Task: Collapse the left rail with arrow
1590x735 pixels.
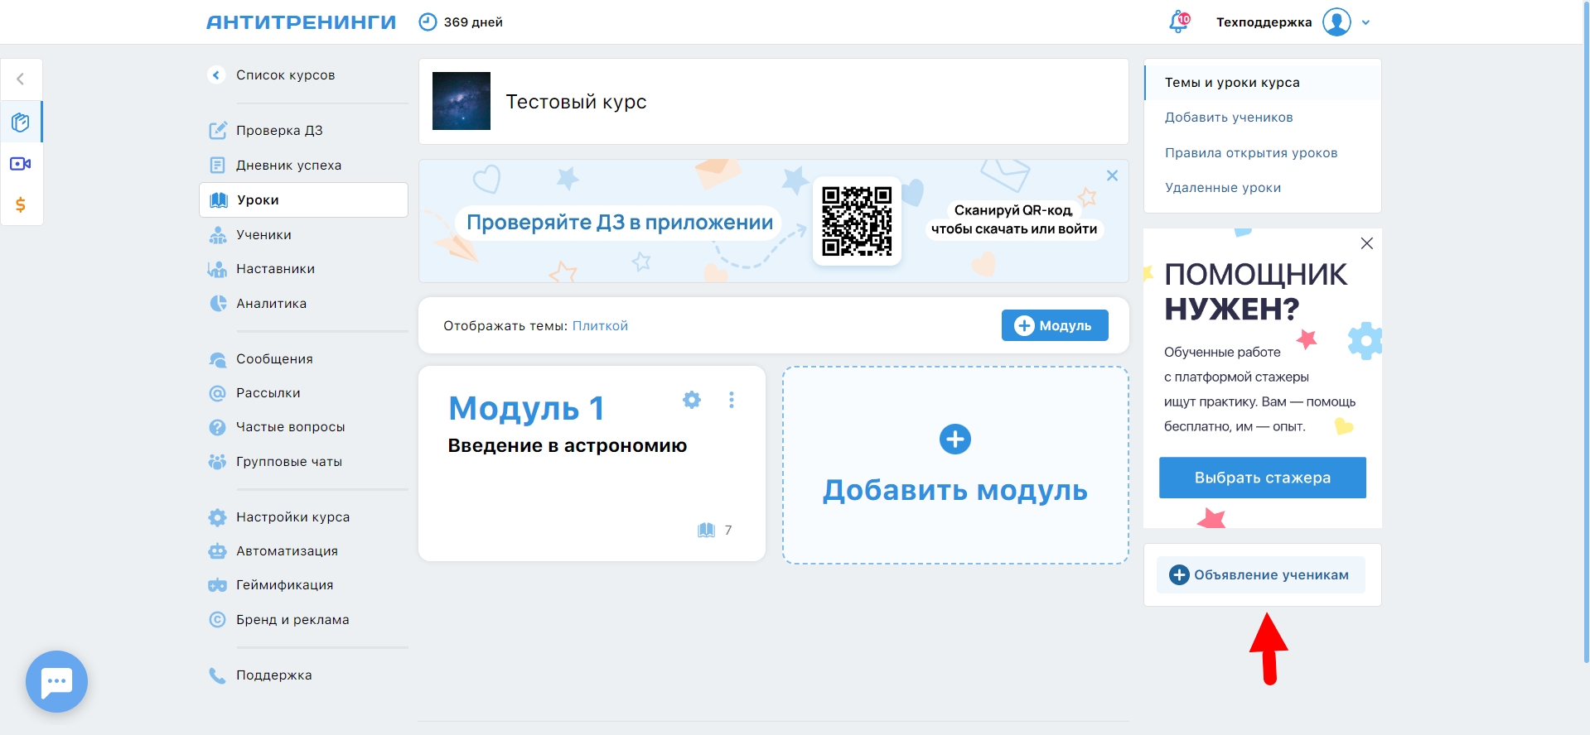Action: (21, 79)
